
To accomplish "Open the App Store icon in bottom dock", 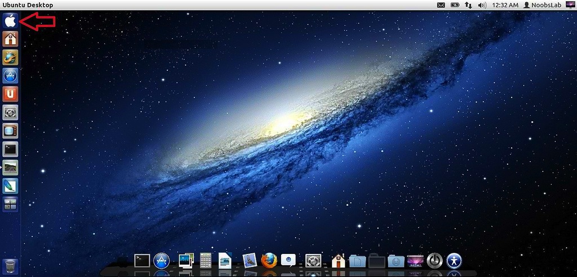I will [162, 261].
